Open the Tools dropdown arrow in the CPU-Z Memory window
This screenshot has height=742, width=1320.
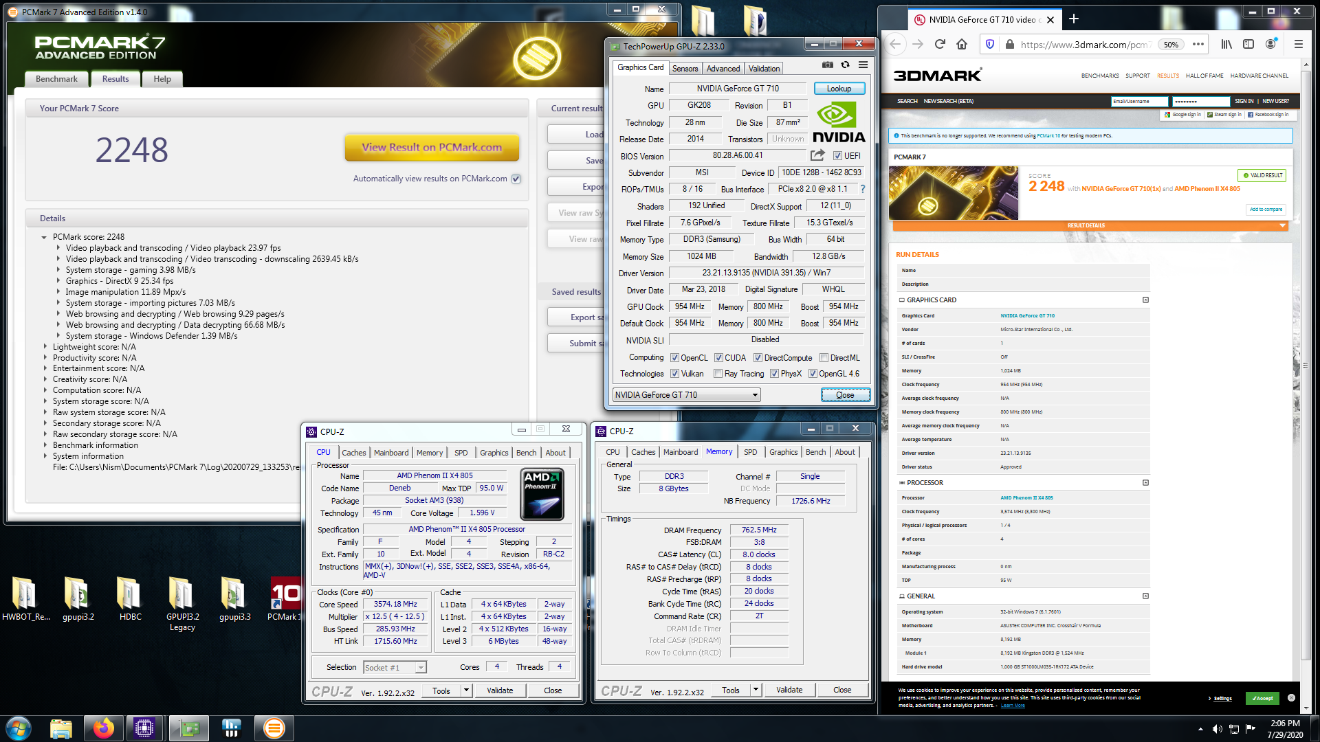pos(756,690)
